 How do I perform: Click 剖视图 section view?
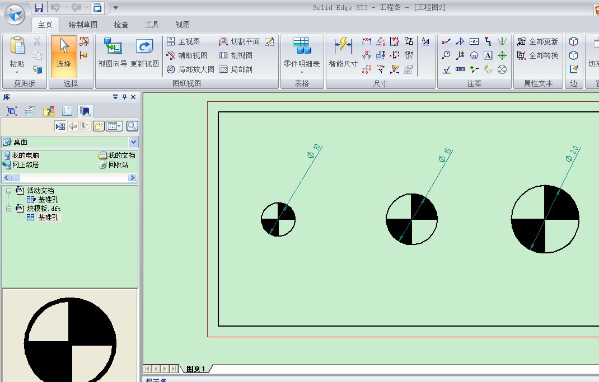tap(236, 55)
